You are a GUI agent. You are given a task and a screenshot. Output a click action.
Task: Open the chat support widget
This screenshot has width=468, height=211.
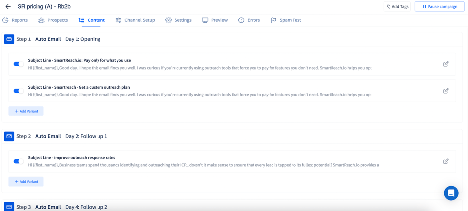coord(451,193)
